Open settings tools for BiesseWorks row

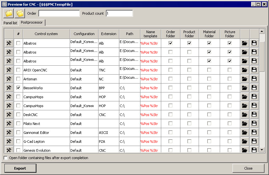pos(9,88)
